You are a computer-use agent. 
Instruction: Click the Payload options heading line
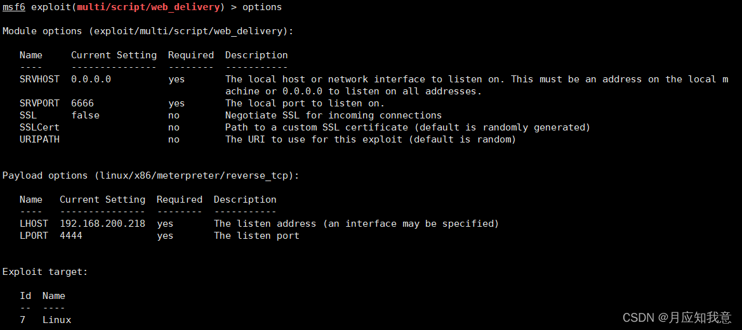(150, 175)
